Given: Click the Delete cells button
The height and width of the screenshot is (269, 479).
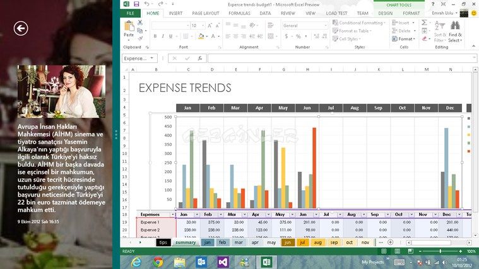Looking at the screenshot, I should tap(403, 31).
